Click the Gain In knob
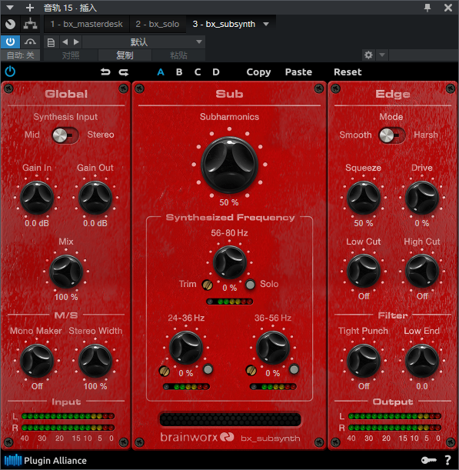Screen dimensions: 459x470 (x=37, y=198)
